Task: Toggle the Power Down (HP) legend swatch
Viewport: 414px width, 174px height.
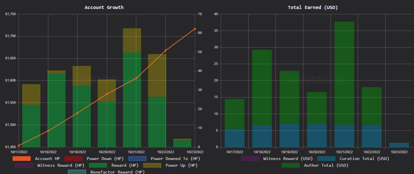Action: pyautogui.click(x=73, y=159)
